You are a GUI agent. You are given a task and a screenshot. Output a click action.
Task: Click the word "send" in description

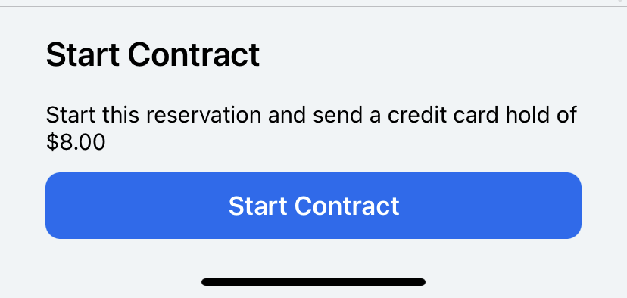tap(336, 115)
